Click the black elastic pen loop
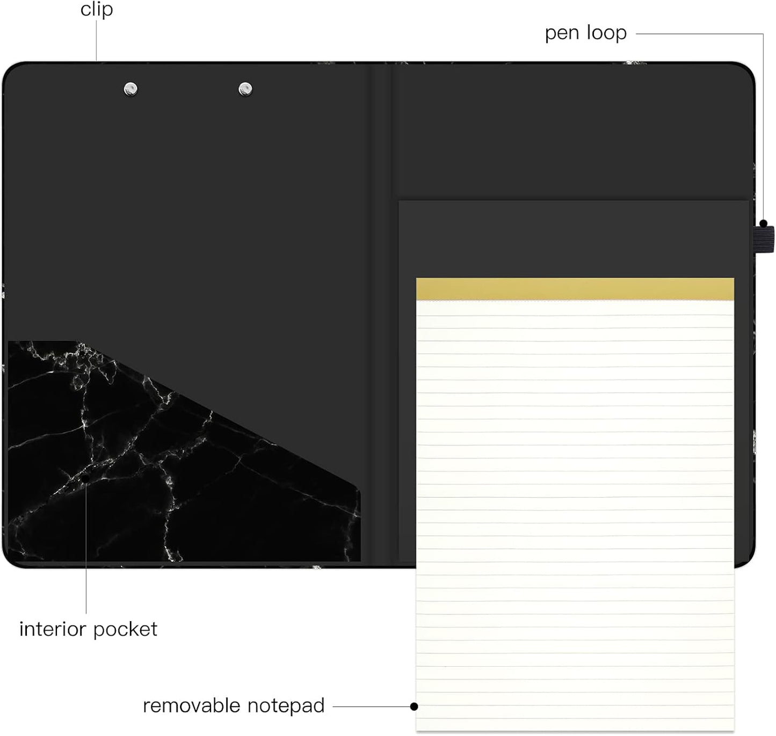Screen dimensions: 776x736 click(765, 239)
